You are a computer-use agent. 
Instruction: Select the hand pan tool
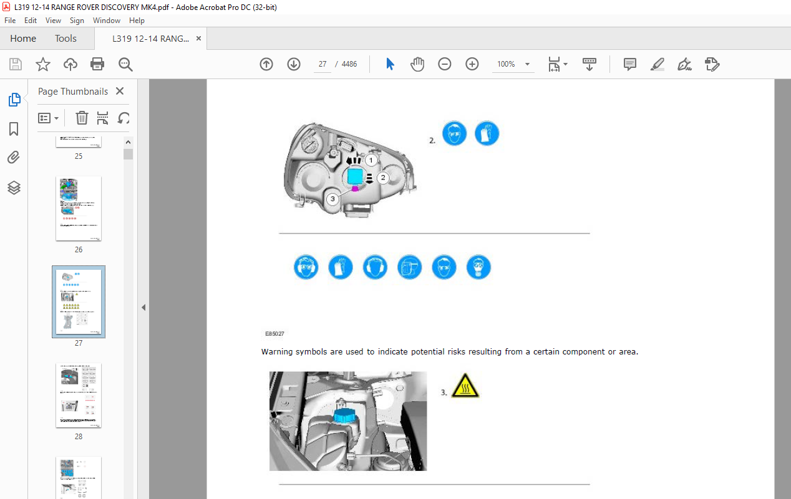click(x=417, y=64)
